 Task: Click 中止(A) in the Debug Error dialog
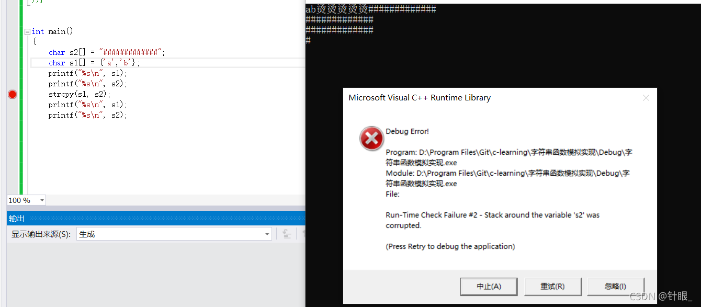489,286
